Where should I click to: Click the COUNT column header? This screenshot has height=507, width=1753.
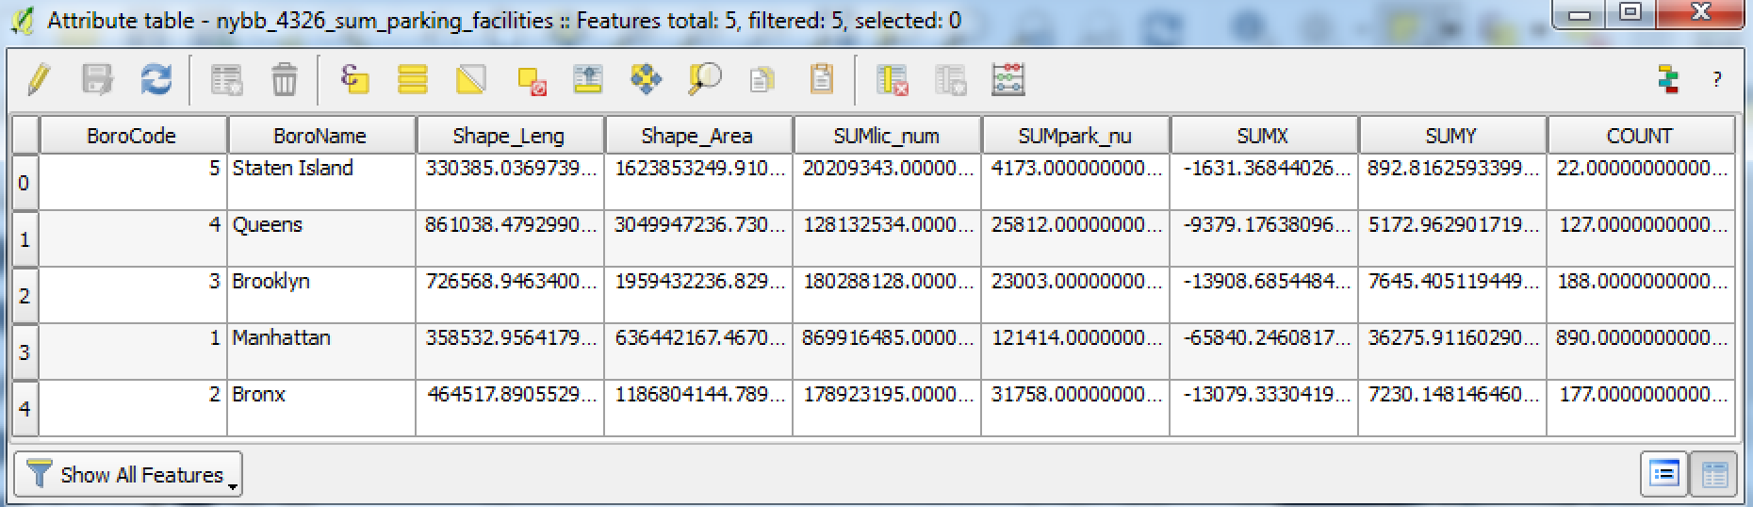pos(1639,136)
